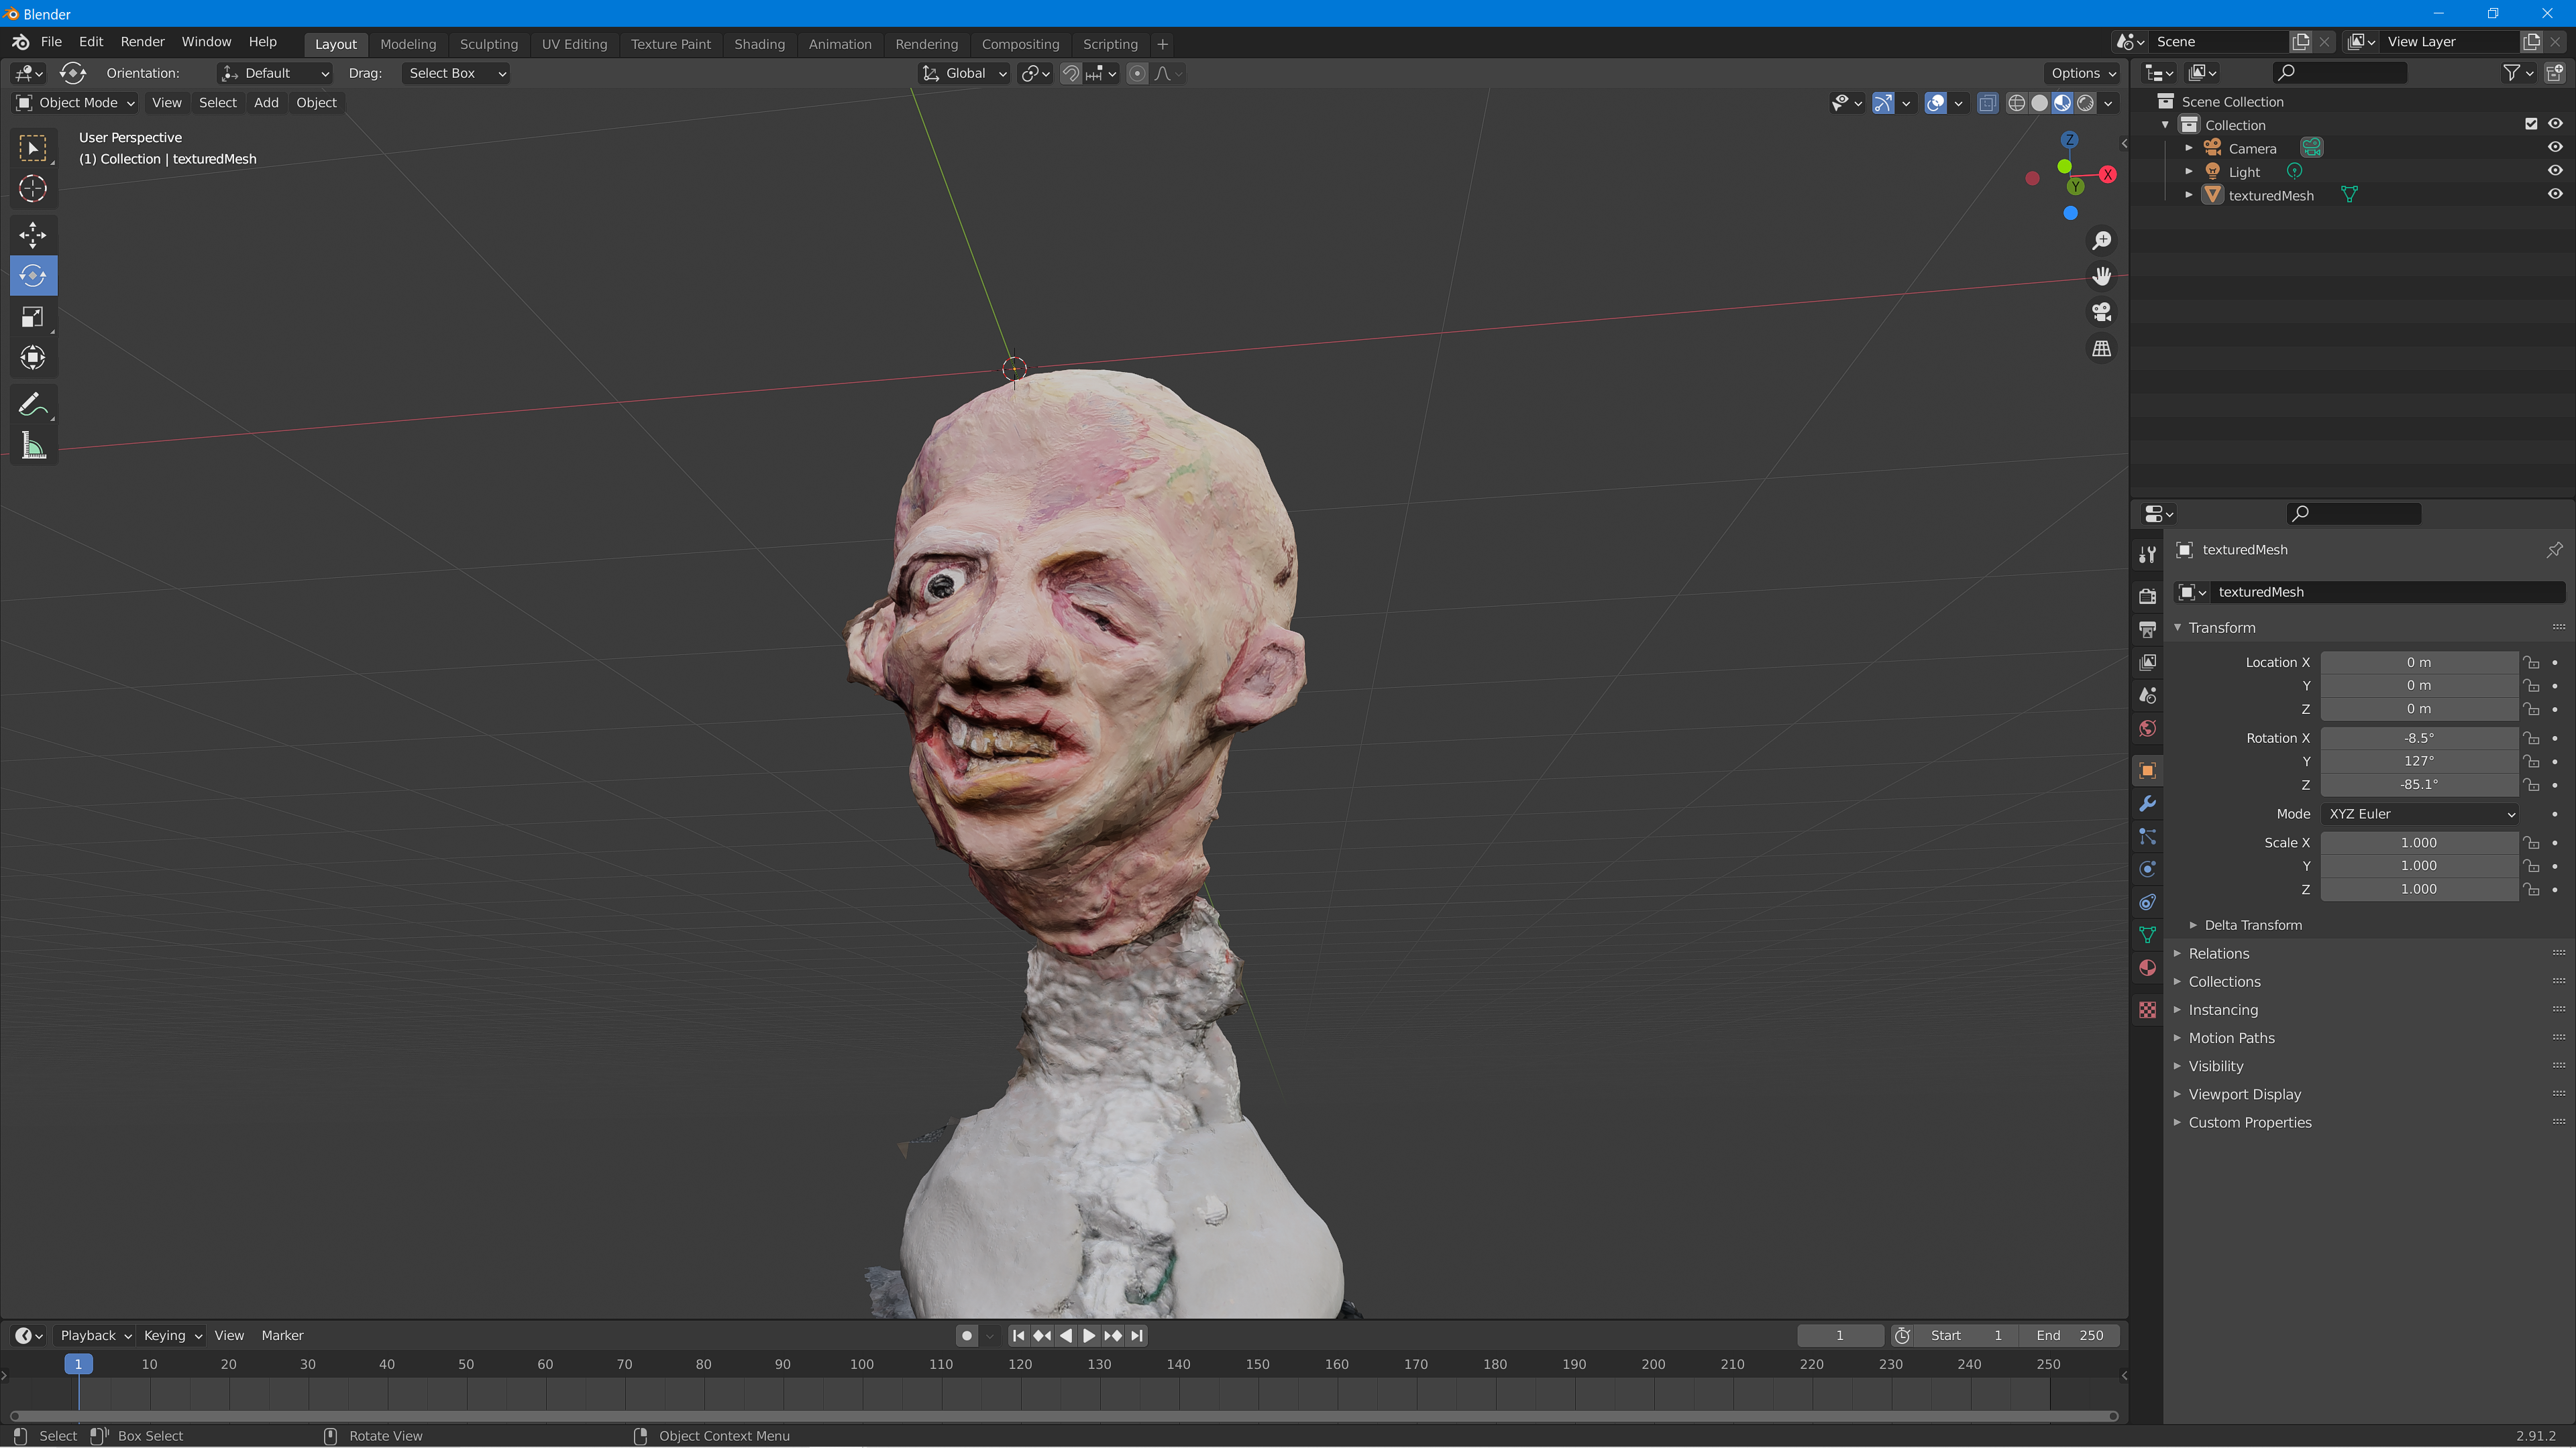Open the rotation Mode XYZ Euler dropdown

2419,814
